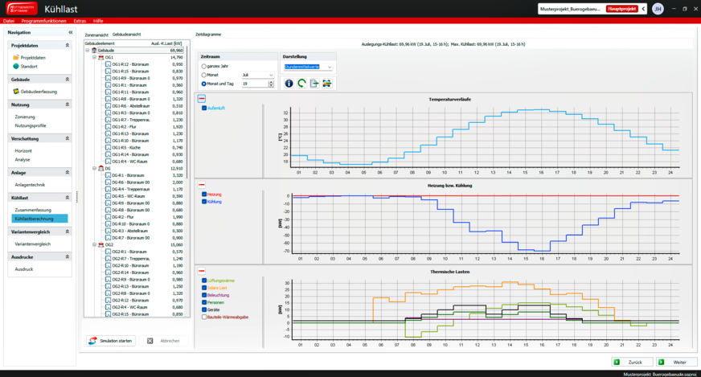The height and width of the screenshot is (377, 701).
Task: Toggle the Solare Last checkbox
Action: click(204, 288)
